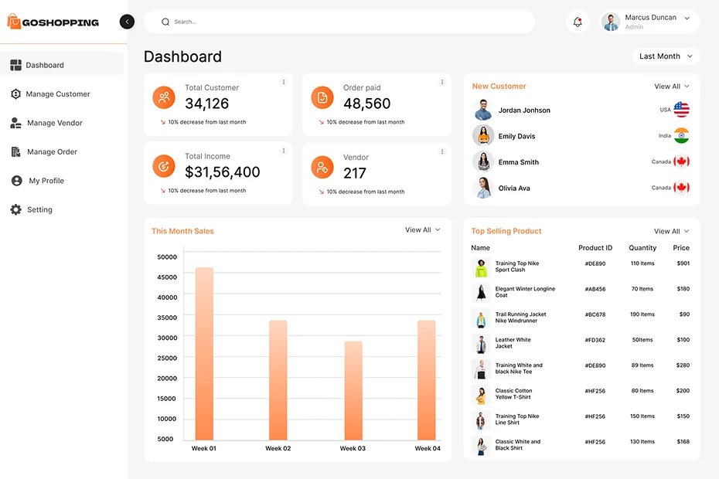Click the notification bell icon
The height and width of the screenshot is (479, 719).
pyautogui.click(x=577, y=22)
